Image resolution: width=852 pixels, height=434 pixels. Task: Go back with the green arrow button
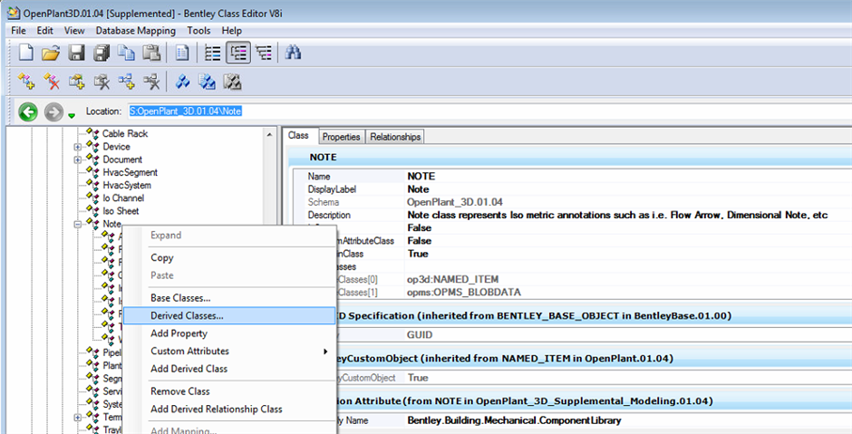(28, 111)
